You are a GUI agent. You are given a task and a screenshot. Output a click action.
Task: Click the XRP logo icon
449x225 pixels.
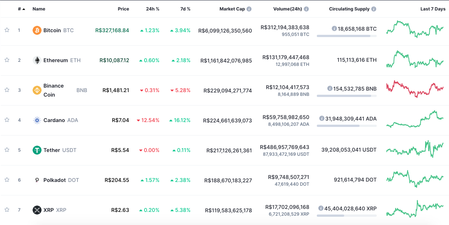[x=36, y=210]
